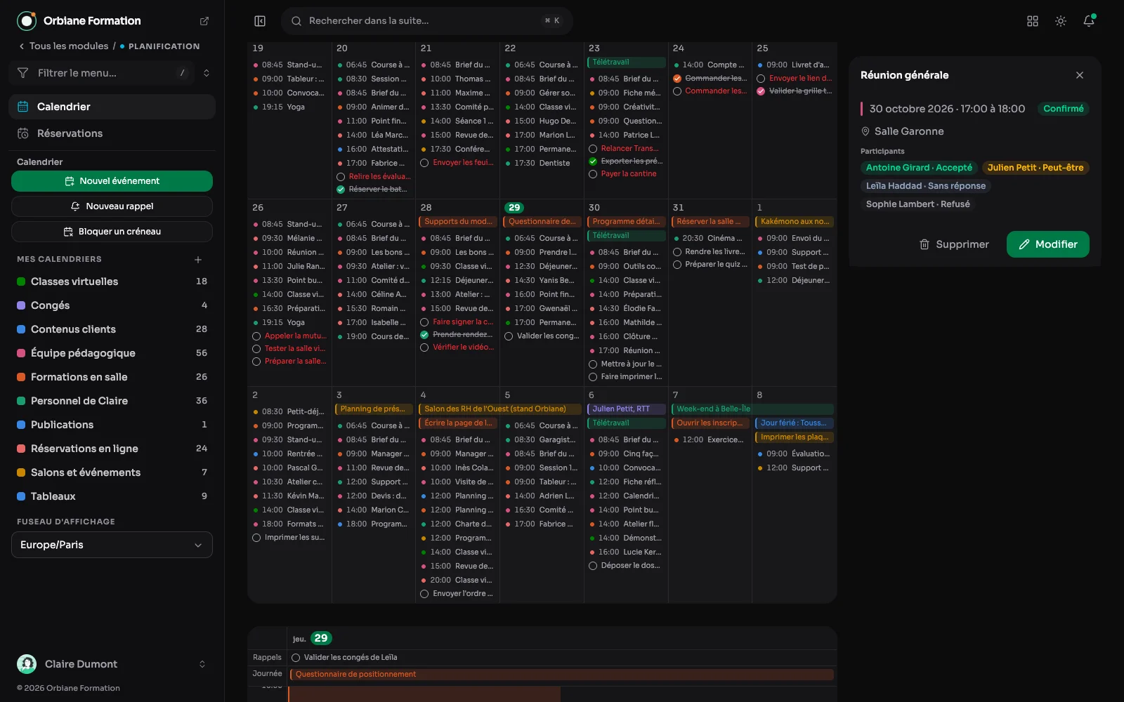Click Claire Dumont avatar
Image resolution: width=1124 pixels, height=702 pixels.
click(x=27, y=664)
